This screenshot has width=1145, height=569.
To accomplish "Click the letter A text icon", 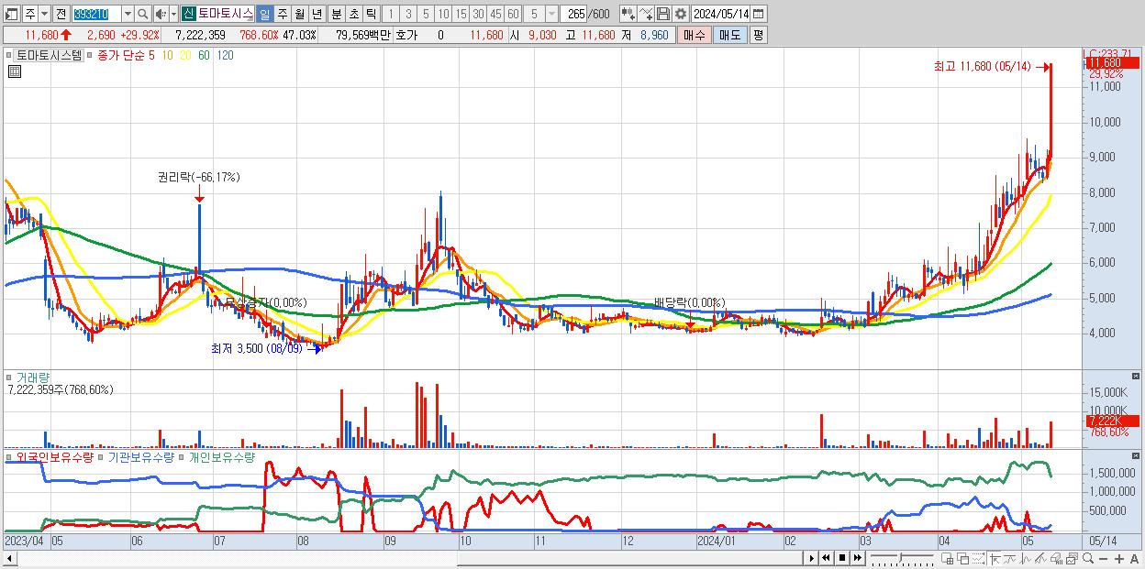I will [x=1134, y=559].
